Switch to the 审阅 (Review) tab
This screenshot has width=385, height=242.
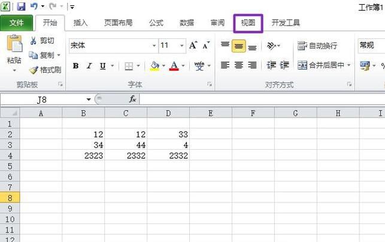point(217,23)
